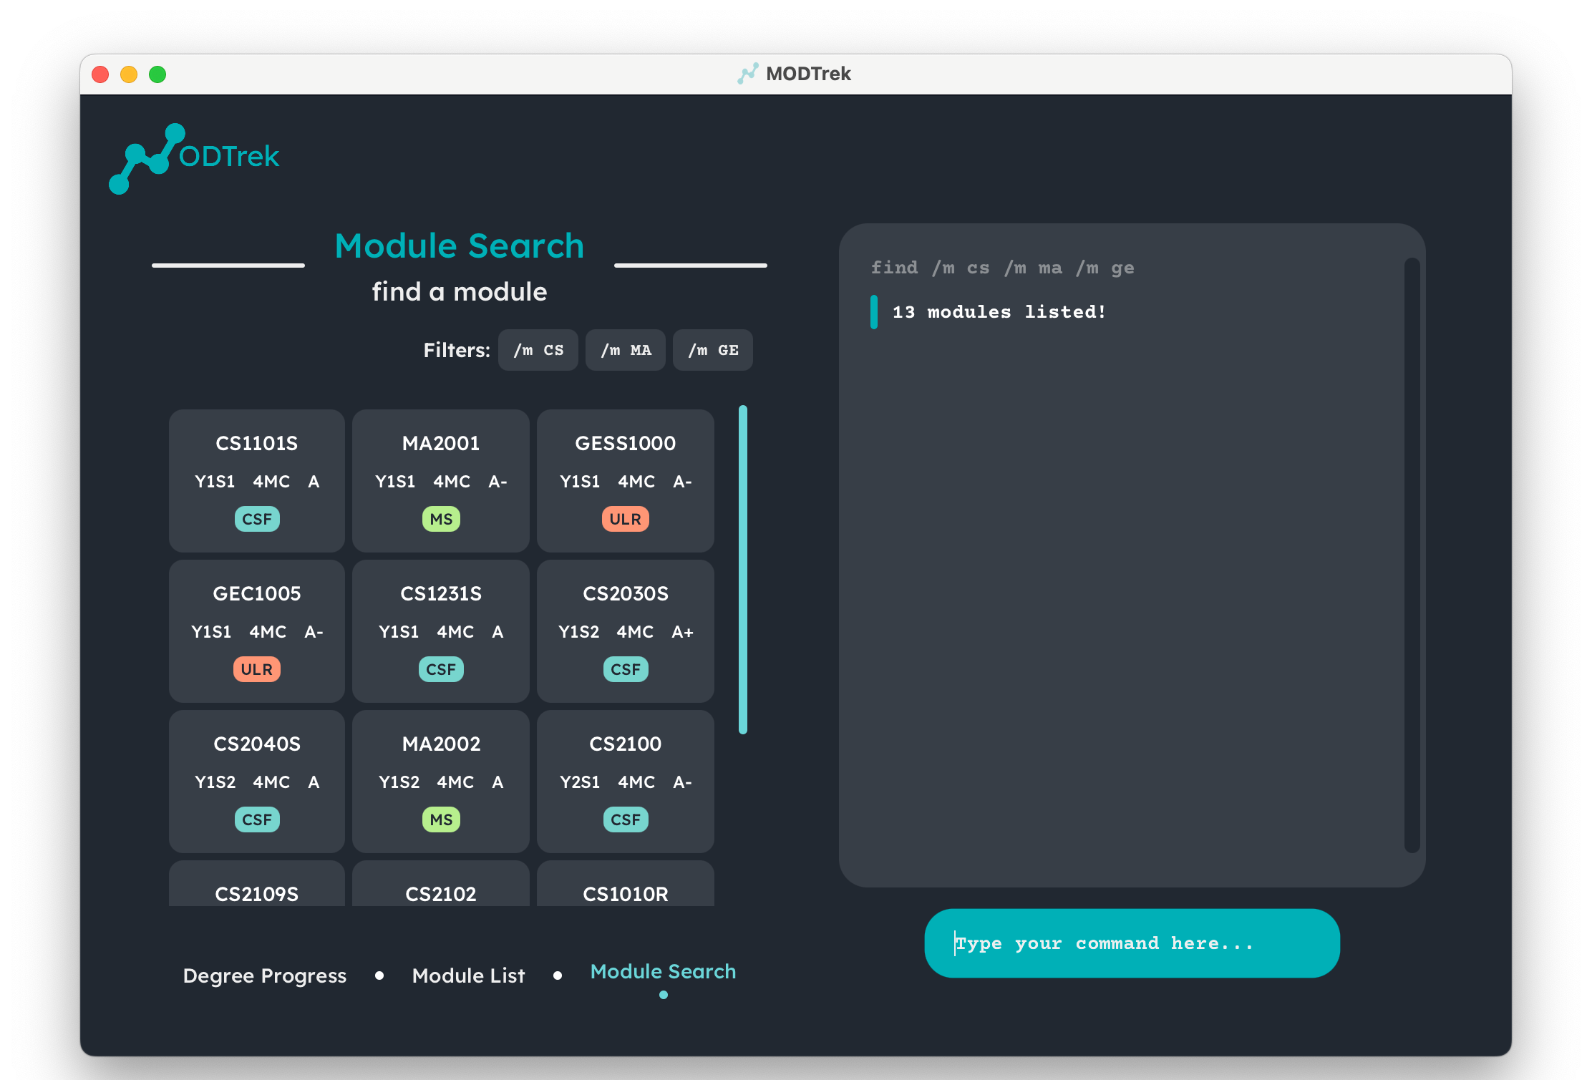Image resolution: width=1592 pixels, height=1080 pixels.
Task: Click the CS2102 module card
Action: point(441,885)
